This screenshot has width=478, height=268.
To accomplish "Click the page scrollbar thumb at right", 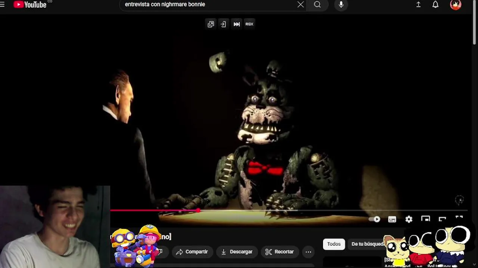I will click(475, 22).
